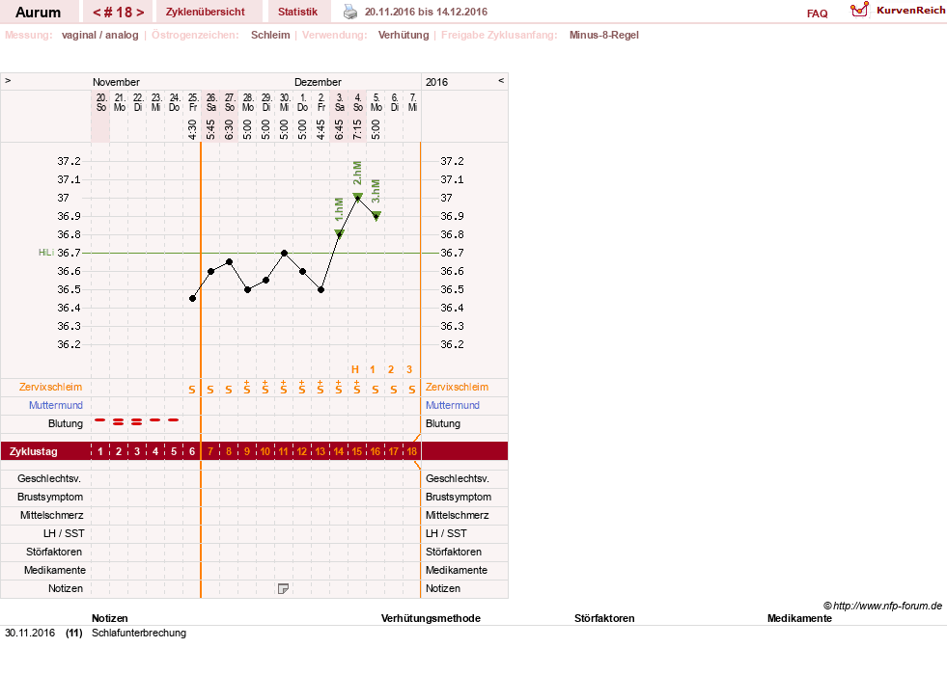This screenshot has width=947, height=675.
Task: Click the left Mittelschmerz row label
Action: coord(51,515)
